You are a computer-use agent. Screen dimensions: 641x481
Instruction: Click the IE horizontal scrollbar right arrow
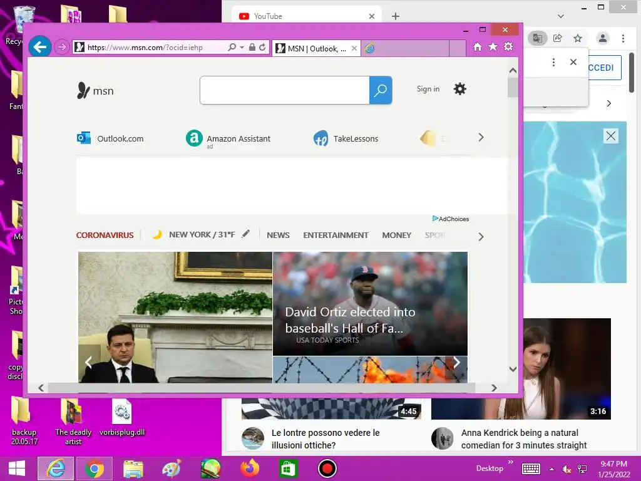pyautogui.click(x=494, y=388)
